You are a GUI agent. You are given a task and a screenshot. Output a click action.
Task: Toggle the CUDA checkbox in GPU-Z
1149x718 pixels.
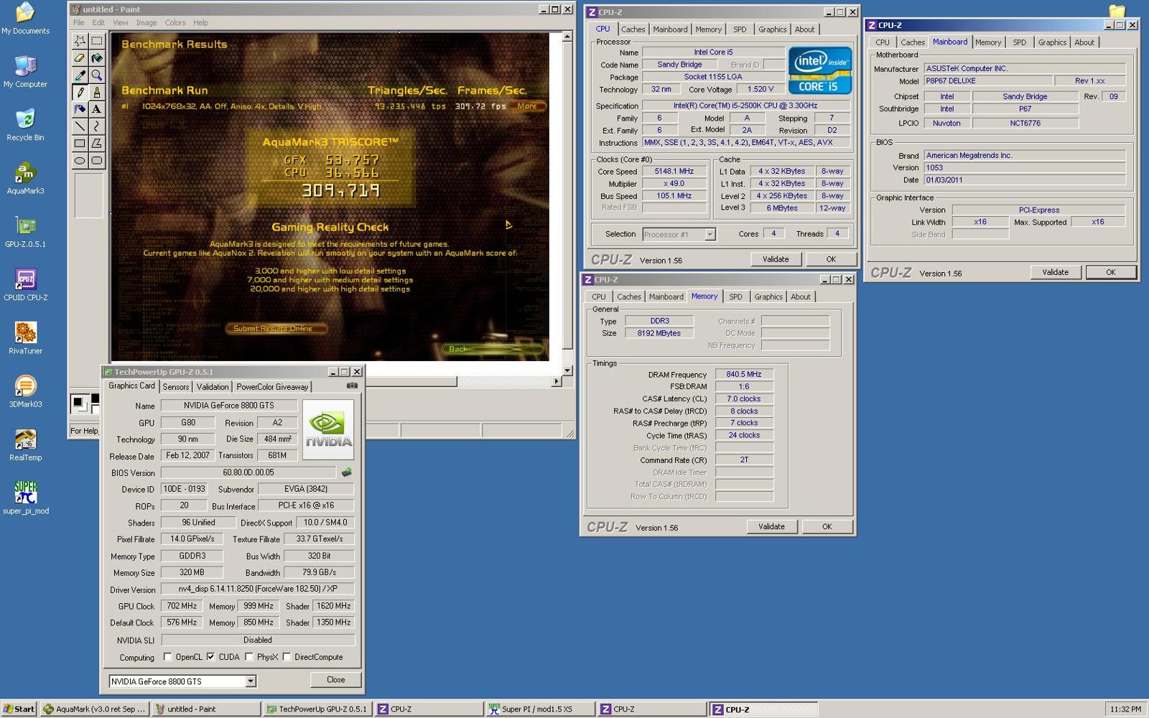(210, 656)
